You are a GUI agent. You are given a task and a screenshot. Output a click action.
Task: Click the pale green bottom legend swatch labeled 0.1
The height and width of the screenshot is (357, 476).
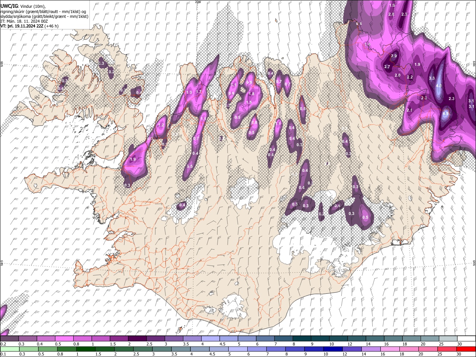[9, 349]
